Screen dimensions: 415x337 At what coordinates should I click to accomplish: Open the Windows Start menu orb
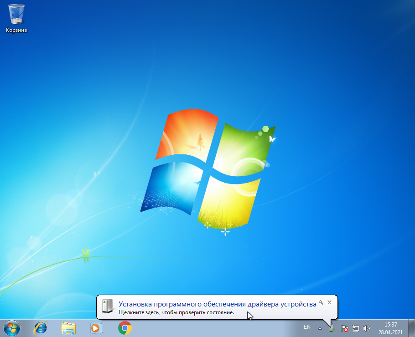pyautogui.click(x=12, y=328)
